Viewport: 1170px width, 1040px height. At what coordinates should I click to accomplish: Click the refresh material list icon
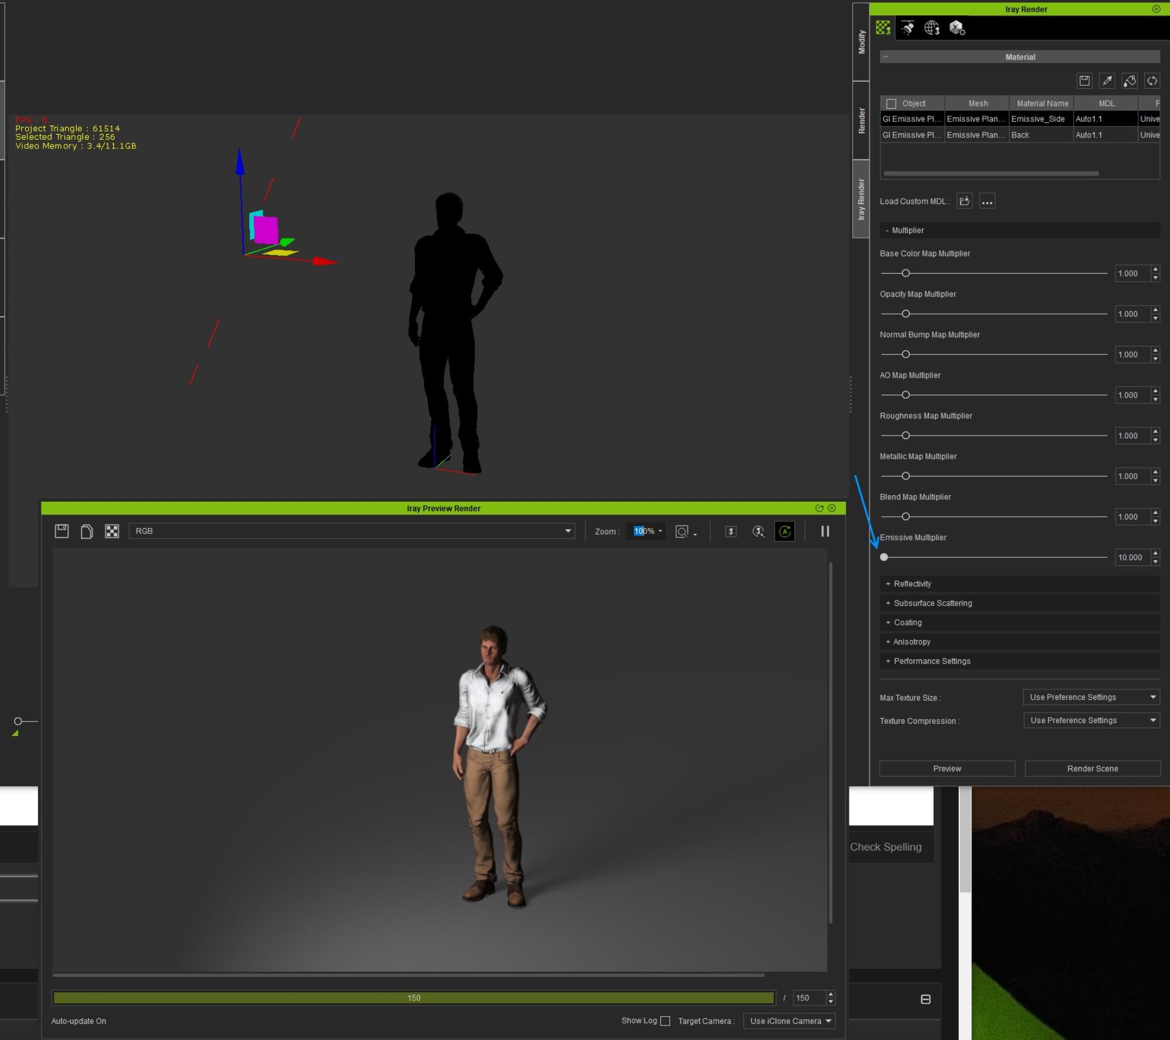[1152, 81]
